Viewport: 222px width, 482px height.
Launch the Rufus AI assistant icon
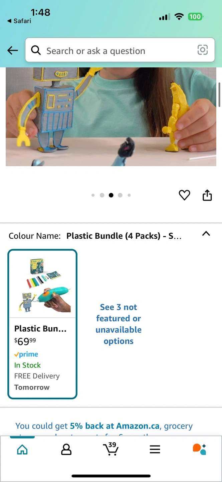click(199, 449)
